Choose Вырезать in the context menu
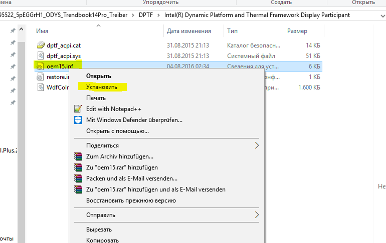This screenshot has height=243, width=386. 99,229
